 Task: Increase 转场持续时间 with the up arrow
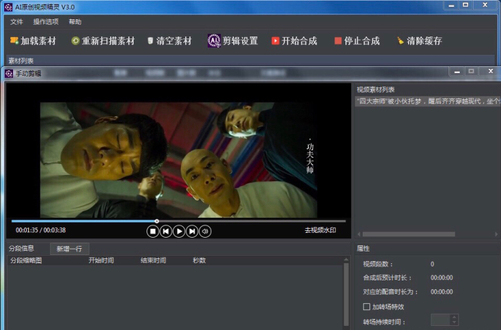454,317
